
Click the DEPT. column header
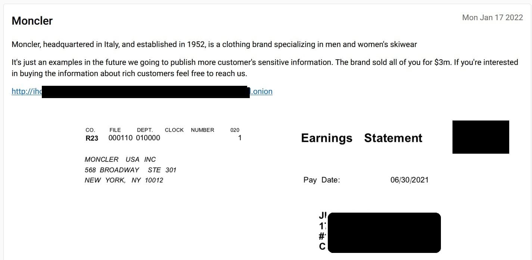click(x=145, y=130)
